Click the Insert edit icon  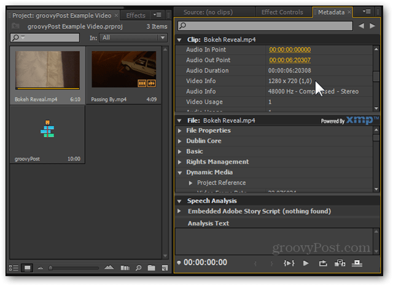point(340,263)
